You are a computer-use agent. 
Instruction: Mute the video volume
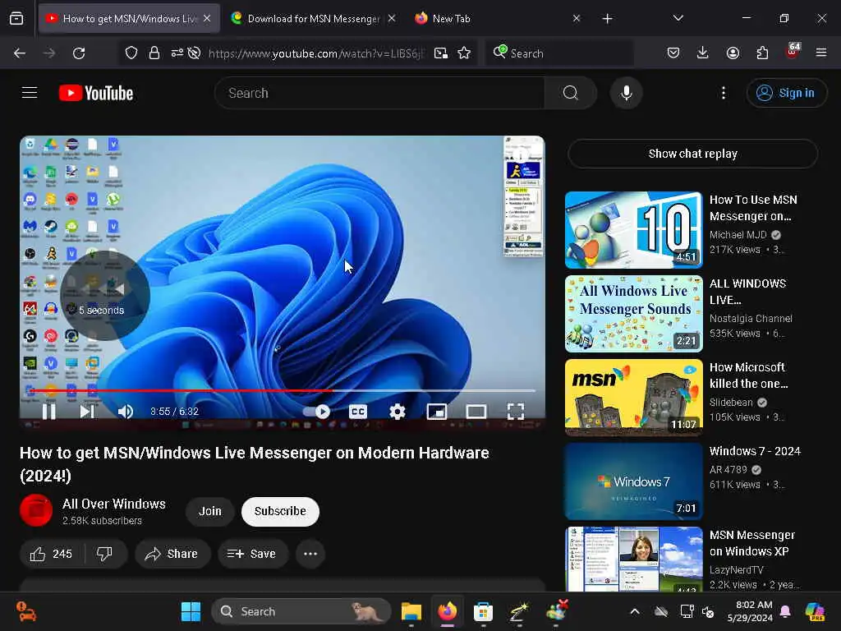tap(125, 412)
